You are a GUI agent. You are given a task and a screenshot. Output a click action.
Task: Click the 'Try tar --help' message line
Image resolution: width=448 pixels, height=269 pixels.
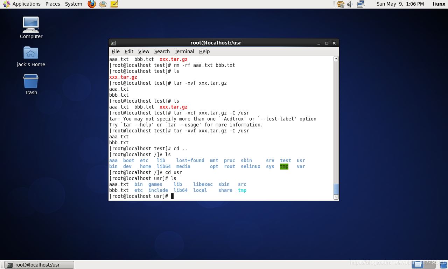186,125
